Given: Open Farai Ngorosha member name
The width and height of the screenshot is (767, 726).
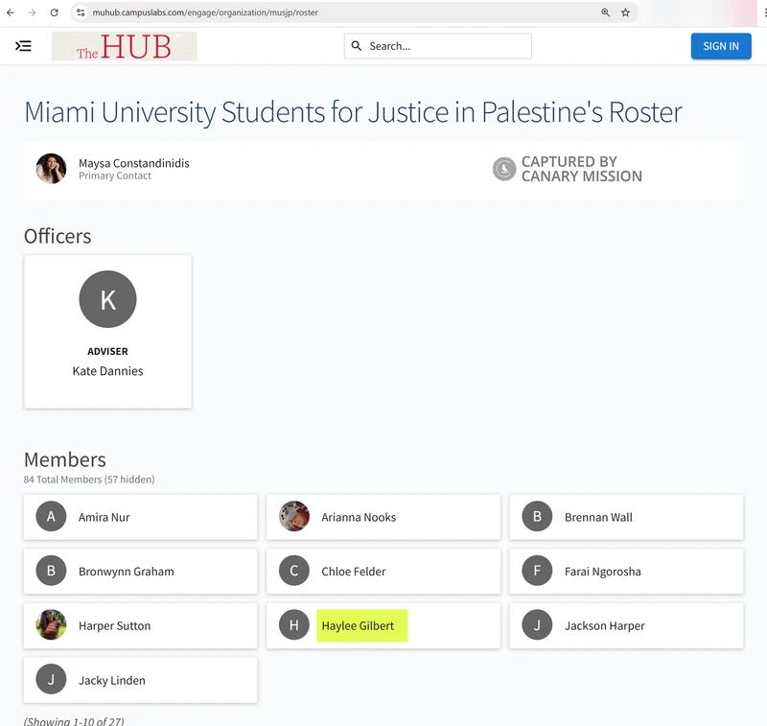Looking at the screenshot, I should tap(603, 572).
